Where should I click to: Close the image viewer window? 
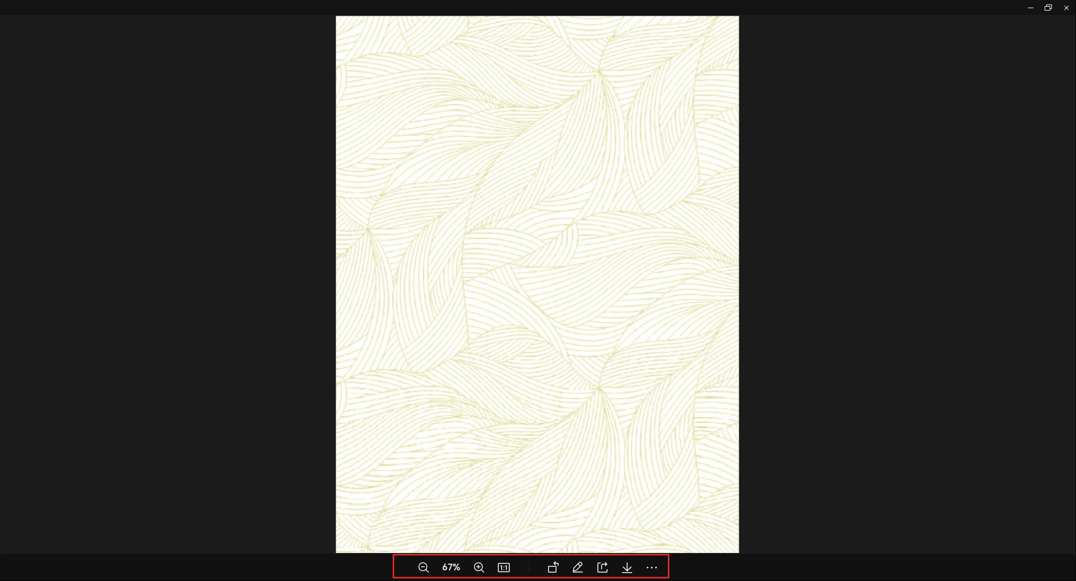click(1066, 7)
